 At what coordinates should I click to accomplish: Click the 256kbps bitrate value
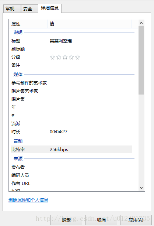[59, 150]
